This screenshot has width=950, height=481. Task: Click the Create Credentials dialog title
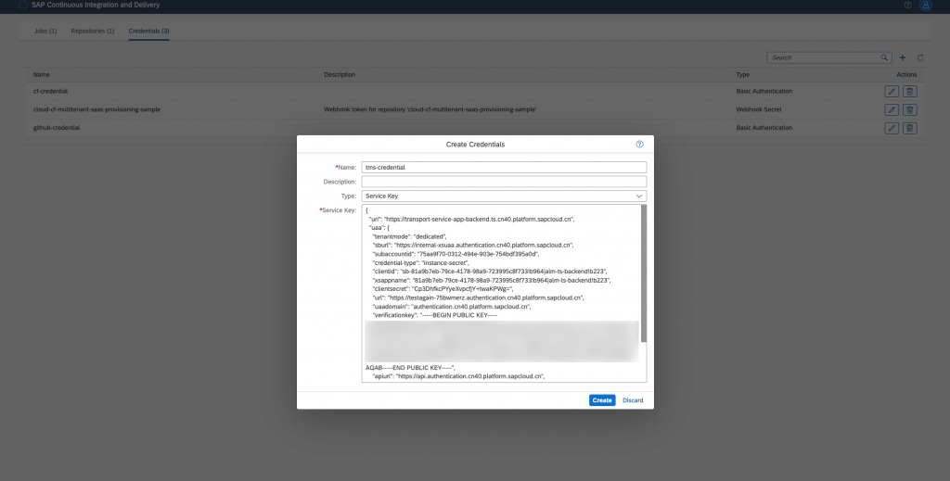(475, 144)
